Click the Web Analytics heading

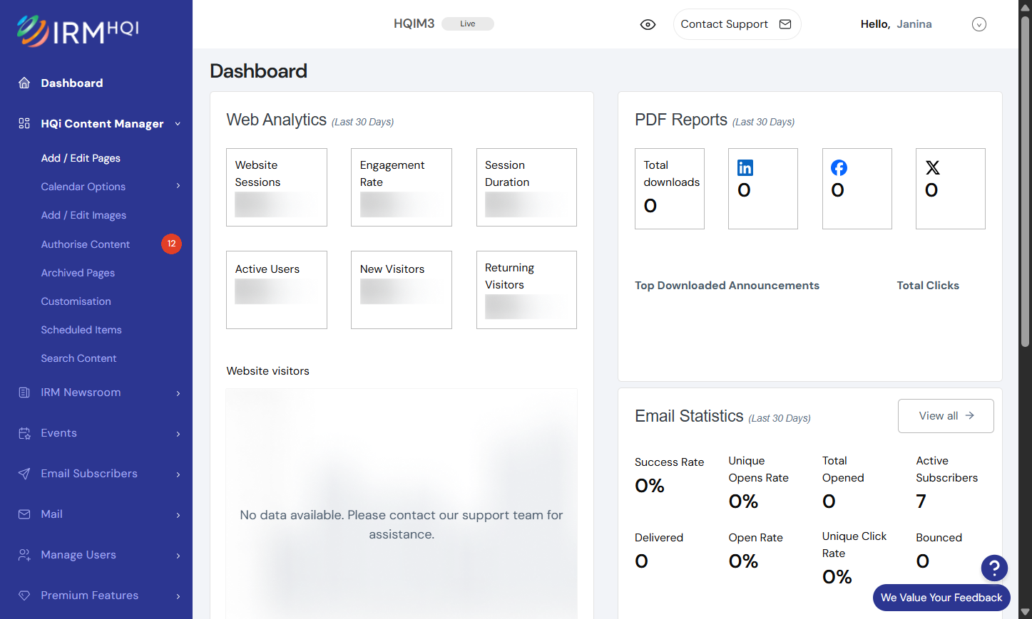coord(277,120)
